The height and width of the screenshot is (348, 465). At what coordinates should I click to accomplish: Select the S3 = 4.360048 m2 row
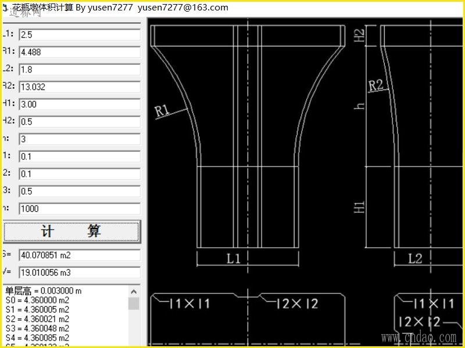coord(37,328)
